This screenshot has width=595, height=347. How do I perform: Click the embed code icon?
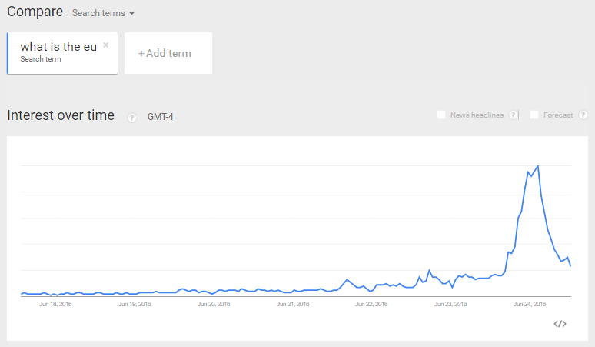coord(560,324)
